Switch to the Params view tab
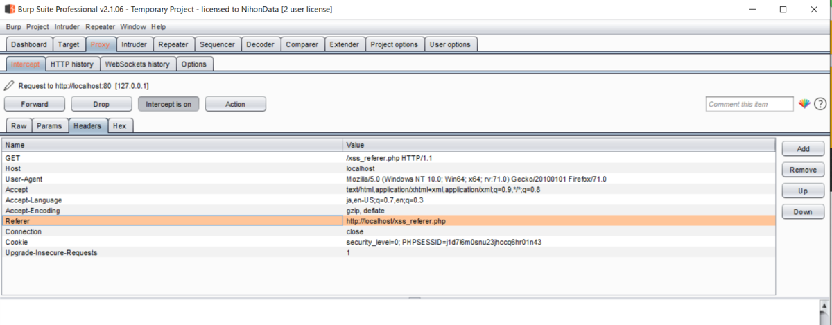Viewport: 832px width, 325px height. coord(49,126)
